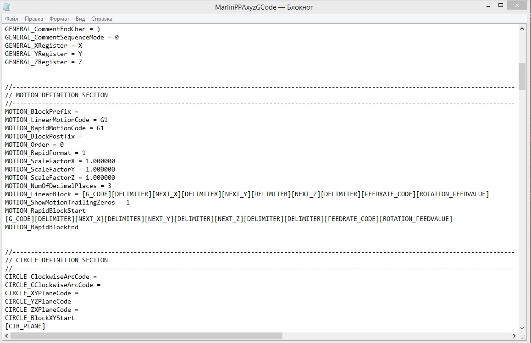Click the line CIRCLE_BlockXYStart
This screenshot has width=531, height=343.
[x=39, y=318]
